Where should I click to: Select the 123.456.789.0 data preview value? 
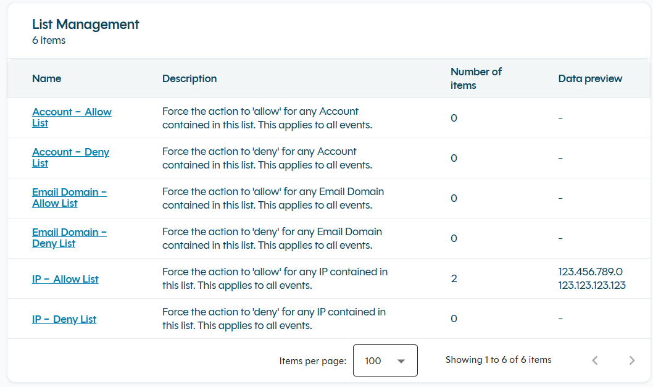point(591,272)
